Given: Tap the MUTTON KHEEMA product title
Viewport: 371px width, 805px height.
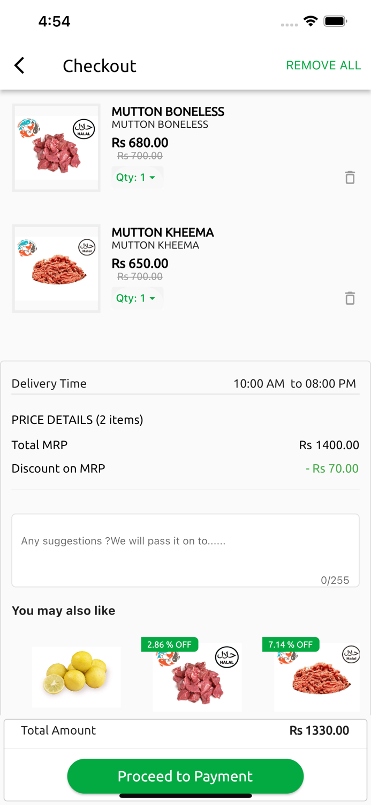Looking at the screenshot, I should (x=162, y=232).
